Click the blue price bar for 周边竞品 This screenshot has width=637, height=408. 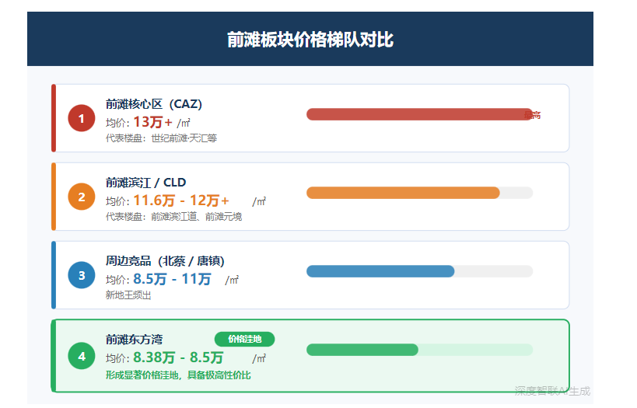click(380, 271)
